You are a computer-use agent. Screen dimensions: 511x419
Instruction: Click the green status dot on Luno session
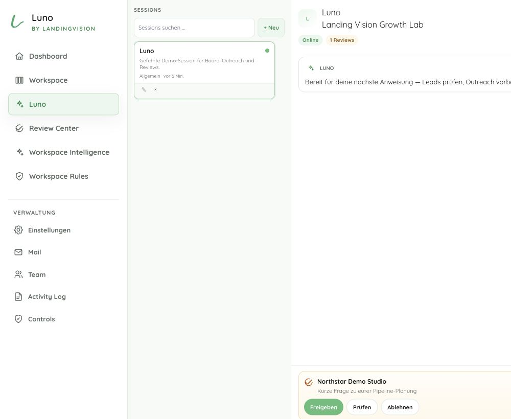[267, 51]
